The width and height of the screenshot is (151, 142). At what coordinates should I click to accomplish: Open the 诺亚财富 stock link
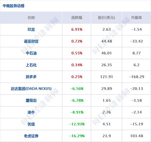pos(31,41)
